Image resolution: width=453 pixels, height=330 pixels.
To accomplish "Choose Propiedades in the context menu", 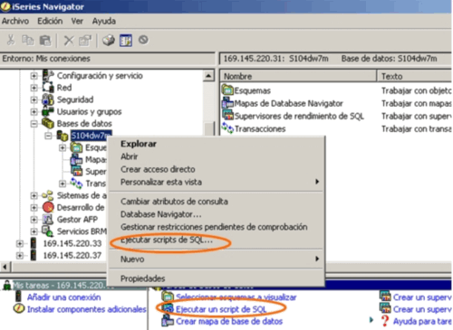I will tap(217, 278).
